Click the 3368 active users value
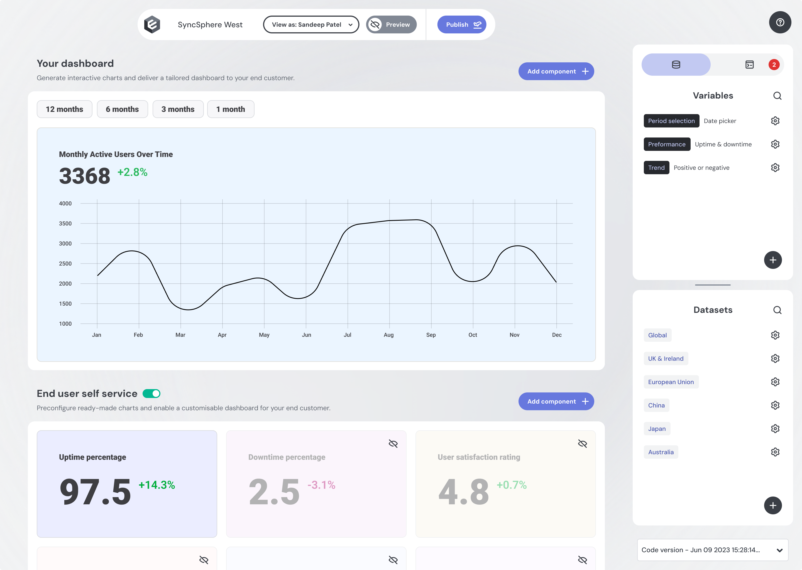The height and width of the screenshot is (570, 802). pyautogui.click(x=85, y=176)
